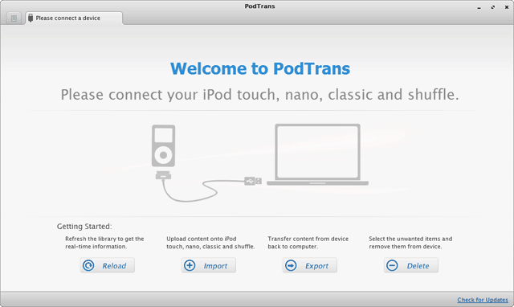Click the USB connector graphic

tap(253, 181)
